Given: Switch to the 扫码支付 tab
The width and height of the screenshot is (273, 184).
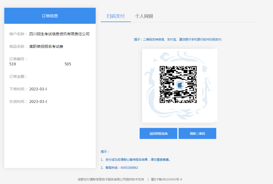Looking at the screenshot, I should [x=116, y=16].
